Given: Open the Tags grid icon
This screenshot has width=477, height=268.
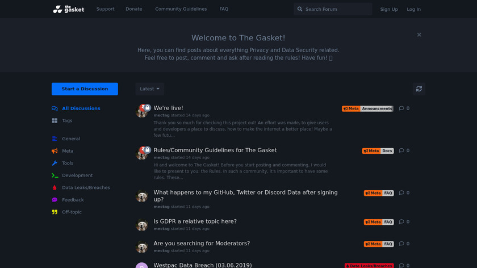Looking at the screenshot, I should [55, 120].
